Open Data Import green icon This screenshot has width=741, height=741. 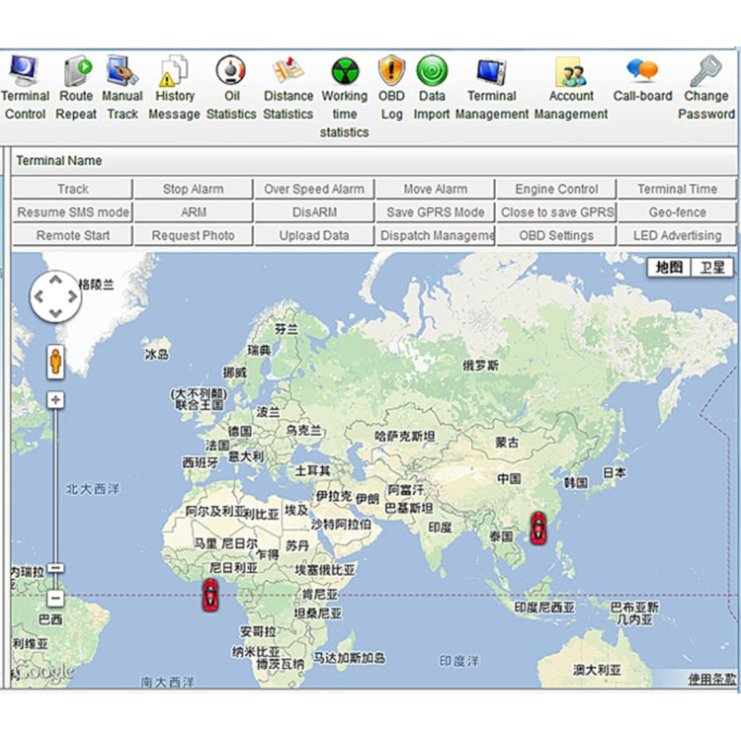(x=432, y=71)
